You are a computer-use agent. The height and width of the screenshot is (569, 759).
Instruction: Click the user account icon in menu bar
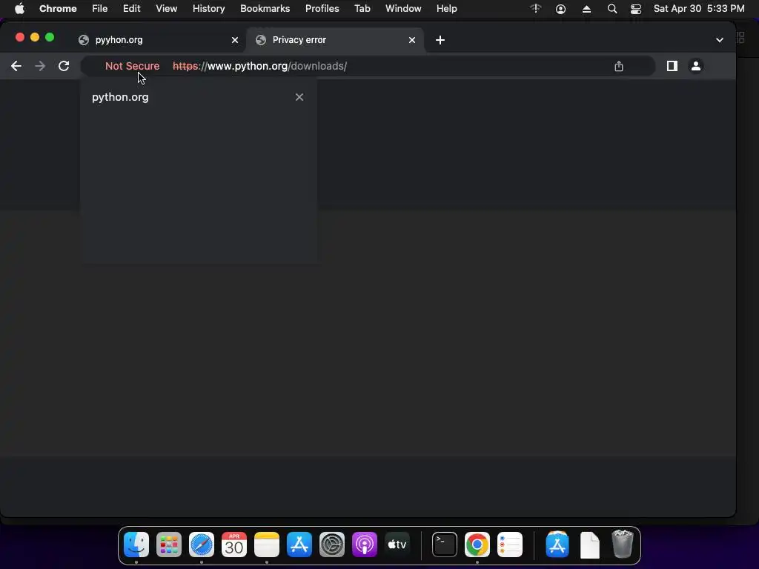[x=560, y=9]
